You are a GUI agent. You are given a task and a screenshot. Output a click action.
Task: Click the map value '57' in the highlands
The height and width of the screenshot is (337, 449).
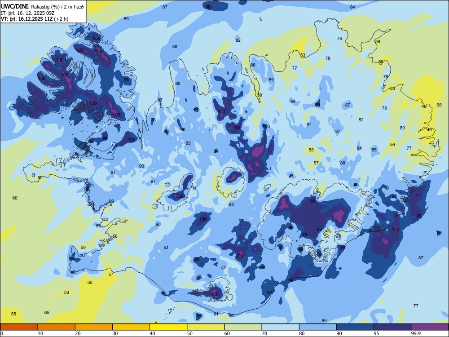[316, 163]
